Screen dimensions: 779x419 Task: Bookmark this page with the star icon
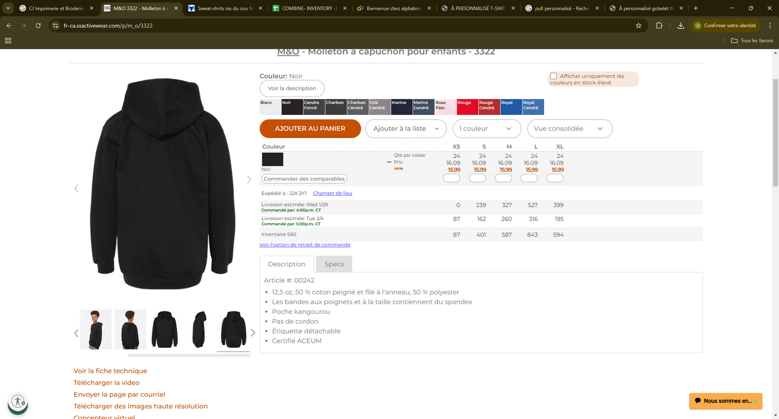coord(638,25)
